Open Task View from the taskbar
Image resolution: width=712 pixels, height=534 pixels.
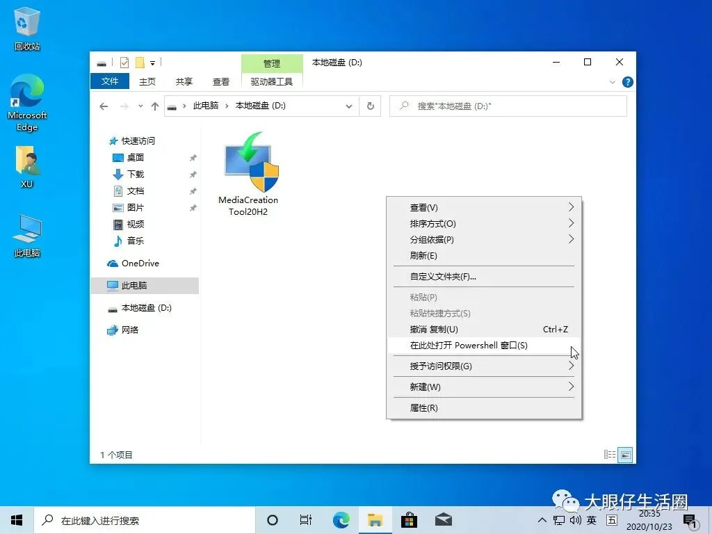(x=306, y=519)
